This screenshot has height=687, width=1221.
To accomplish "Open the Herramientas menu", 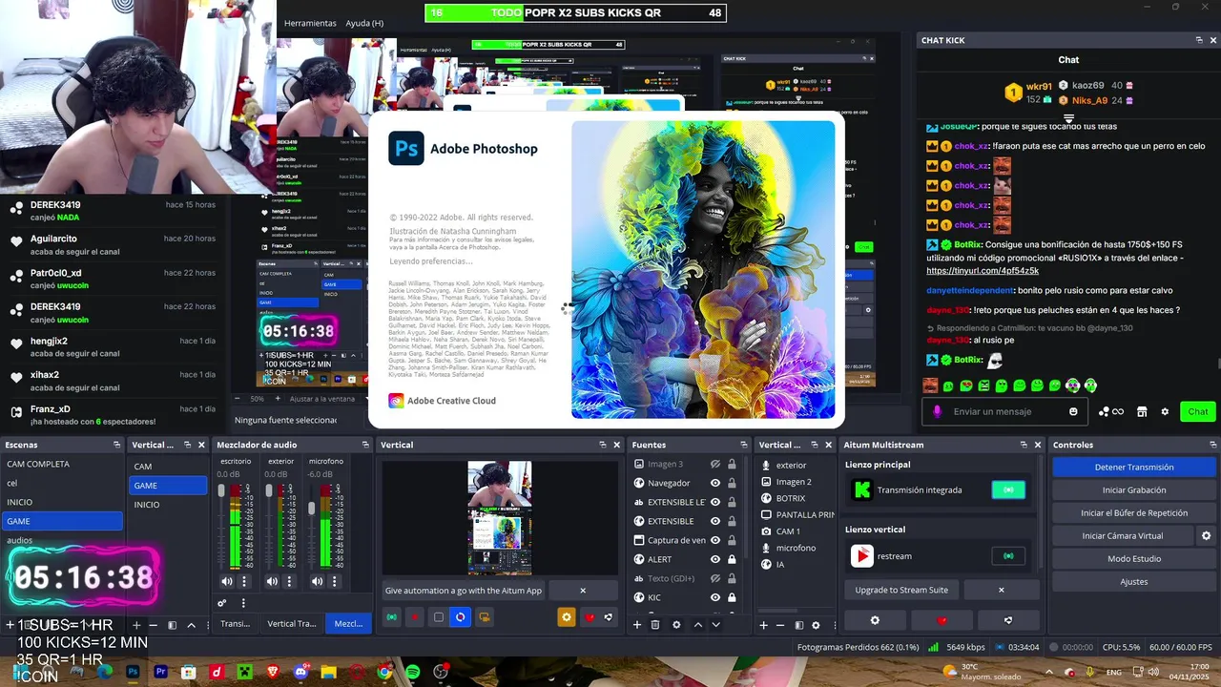I will pos(310,23).
